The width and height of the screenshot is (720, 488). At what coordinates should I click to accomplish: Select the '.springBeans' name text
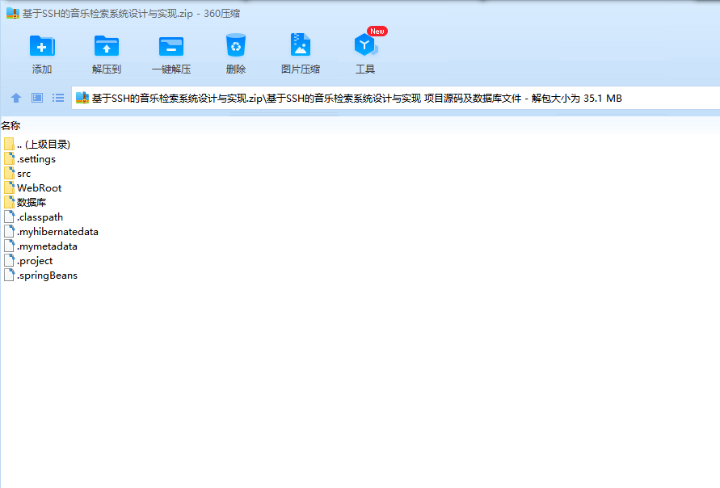(x=48, y=276)
